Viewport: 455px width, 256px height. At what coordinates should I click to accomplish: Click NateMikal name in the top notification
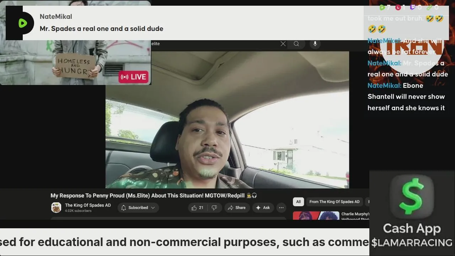pos(56,16)
